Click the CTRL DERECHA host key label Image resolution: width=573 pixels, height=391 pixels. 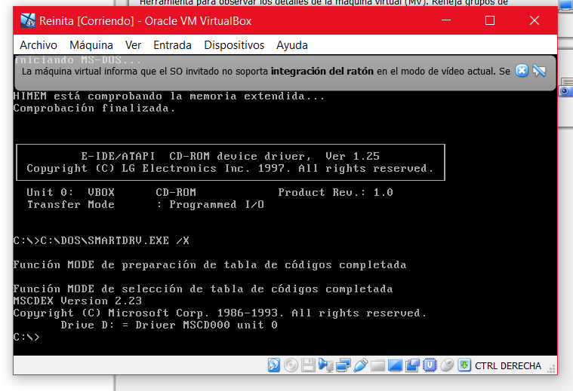pos(508,366)
